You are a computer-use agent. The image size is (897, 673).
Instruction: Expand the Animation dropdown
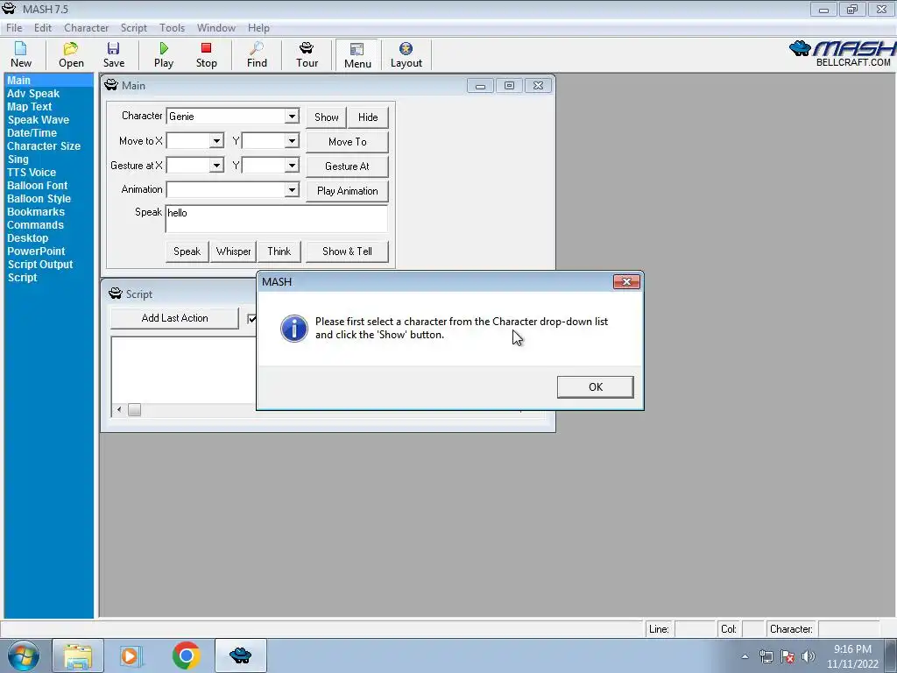click(x=292, y=189)
